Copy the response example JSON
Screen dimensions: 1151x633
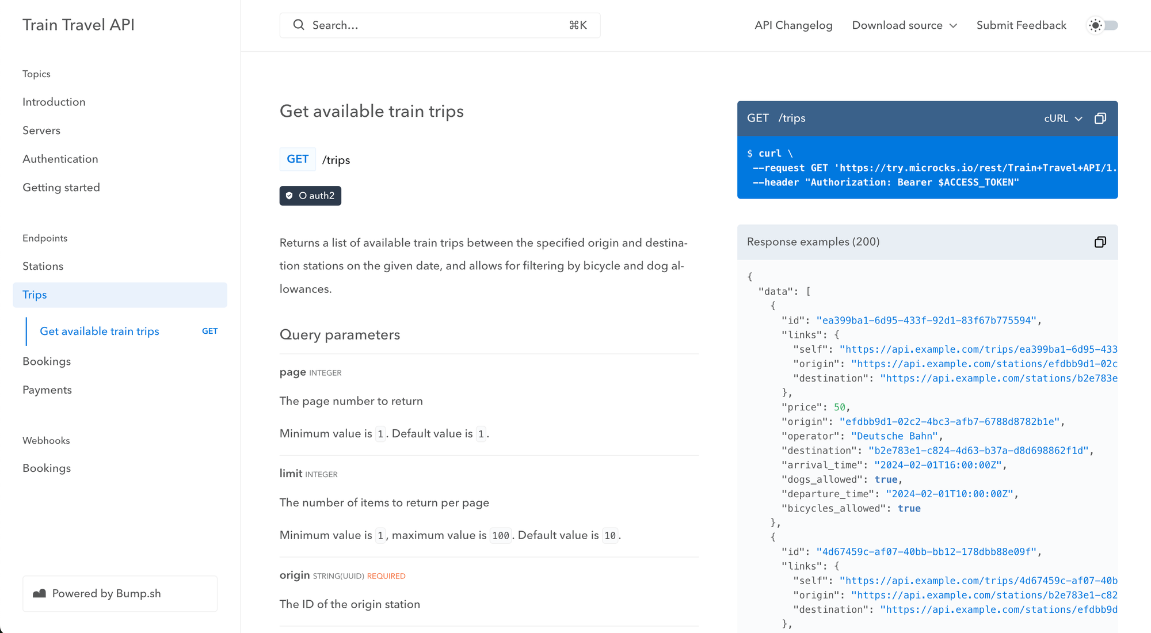[x=1100, y=242]
